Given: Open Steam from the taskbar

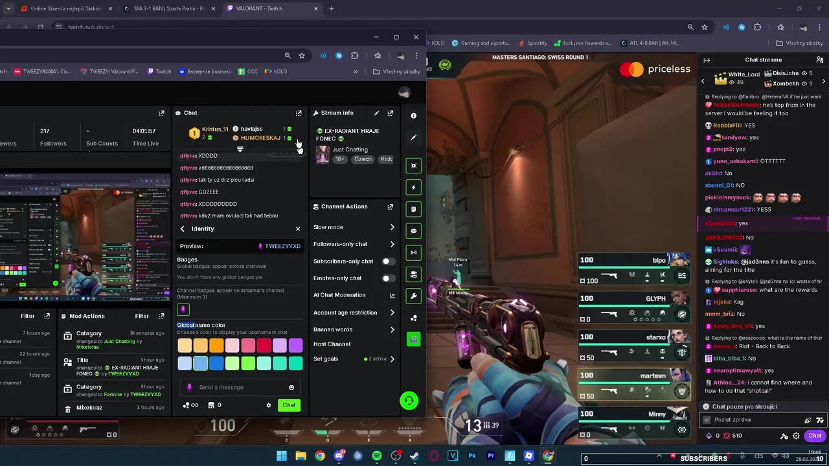Looking at the screenshot, I should pyautogui.click(x=414, y=456).
